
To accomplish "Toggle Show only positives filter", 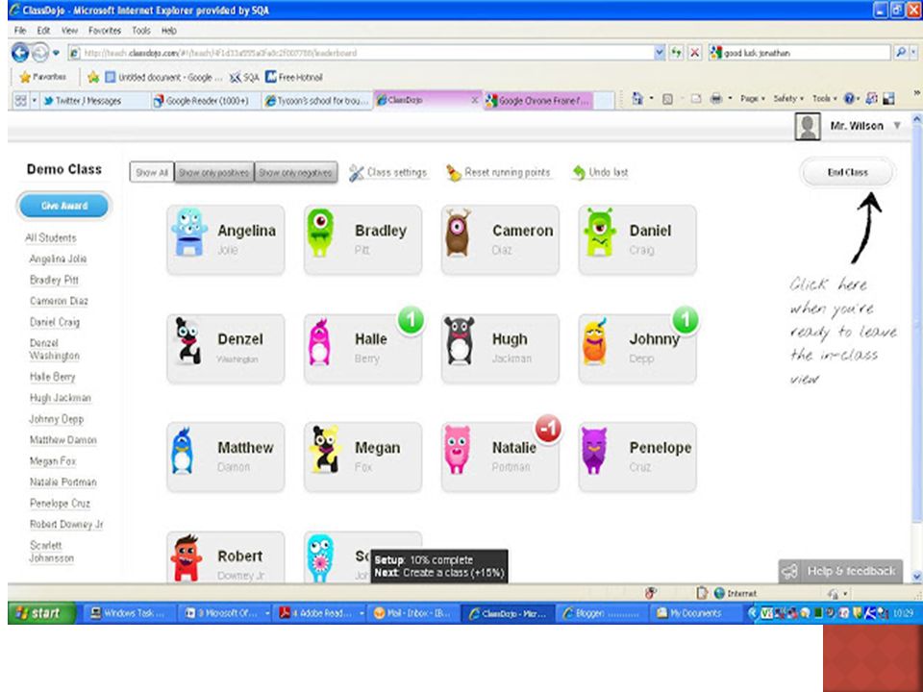I will tap(214, 172).
